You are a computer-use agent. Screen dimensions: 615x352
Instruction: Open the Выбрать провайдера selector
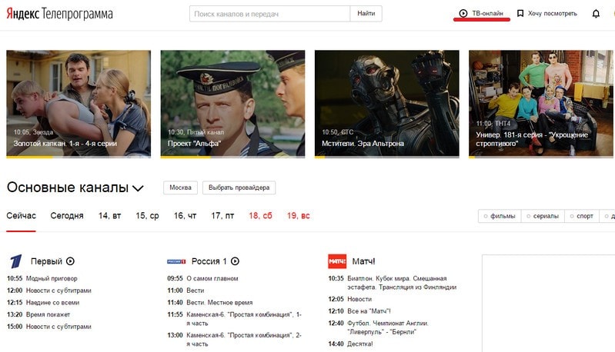coord(239,188)
